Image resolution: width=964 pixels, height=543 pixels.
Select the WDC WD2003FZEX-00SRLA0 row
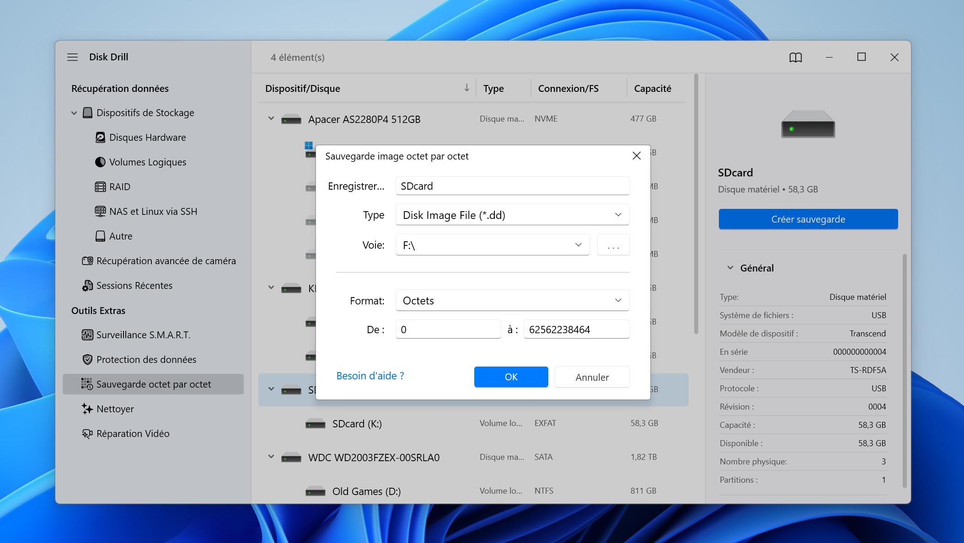pos(473,457)
